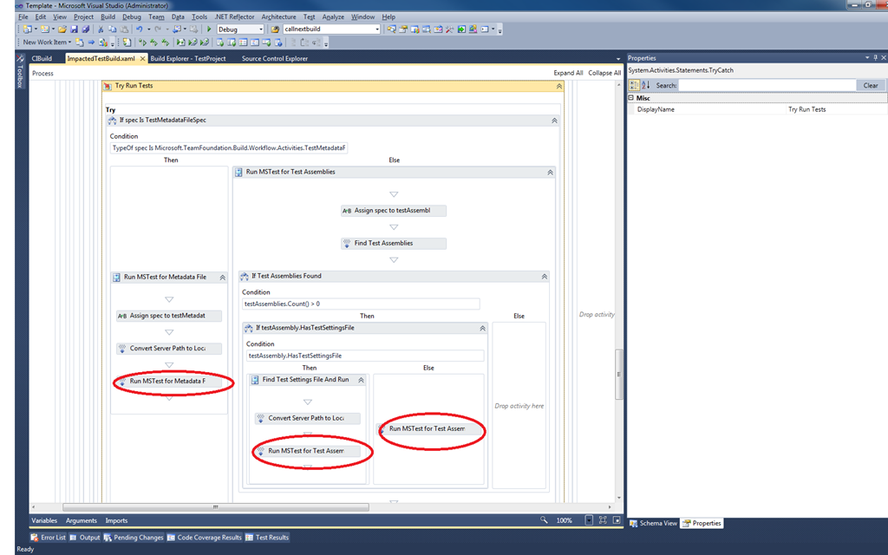
Task: Click the Open File folder icon
Action: pos(62,29)
